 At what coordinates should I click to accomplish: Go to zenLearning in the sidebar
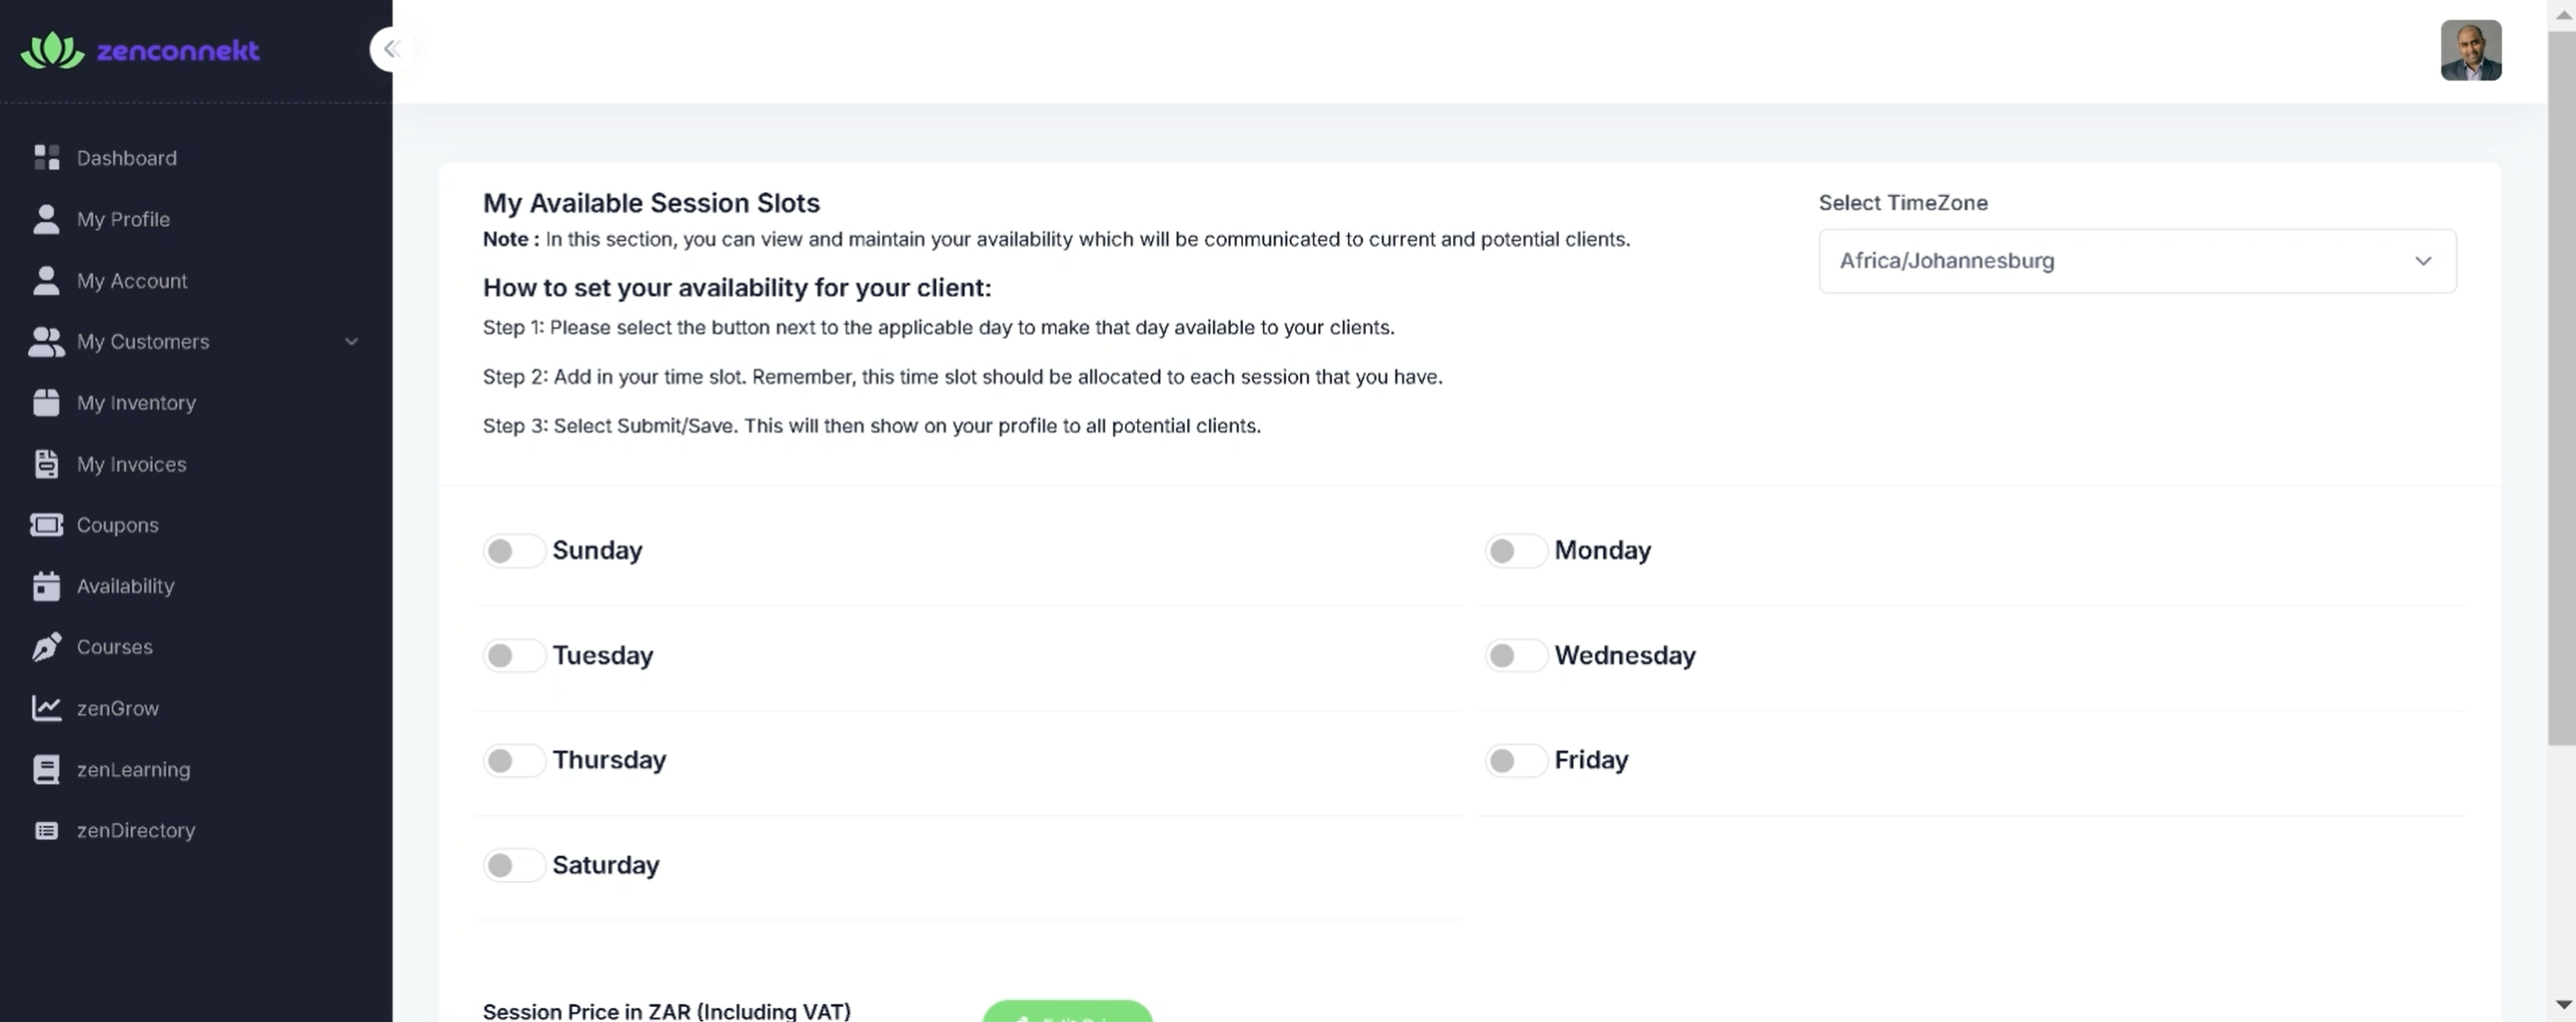point(133,770)
